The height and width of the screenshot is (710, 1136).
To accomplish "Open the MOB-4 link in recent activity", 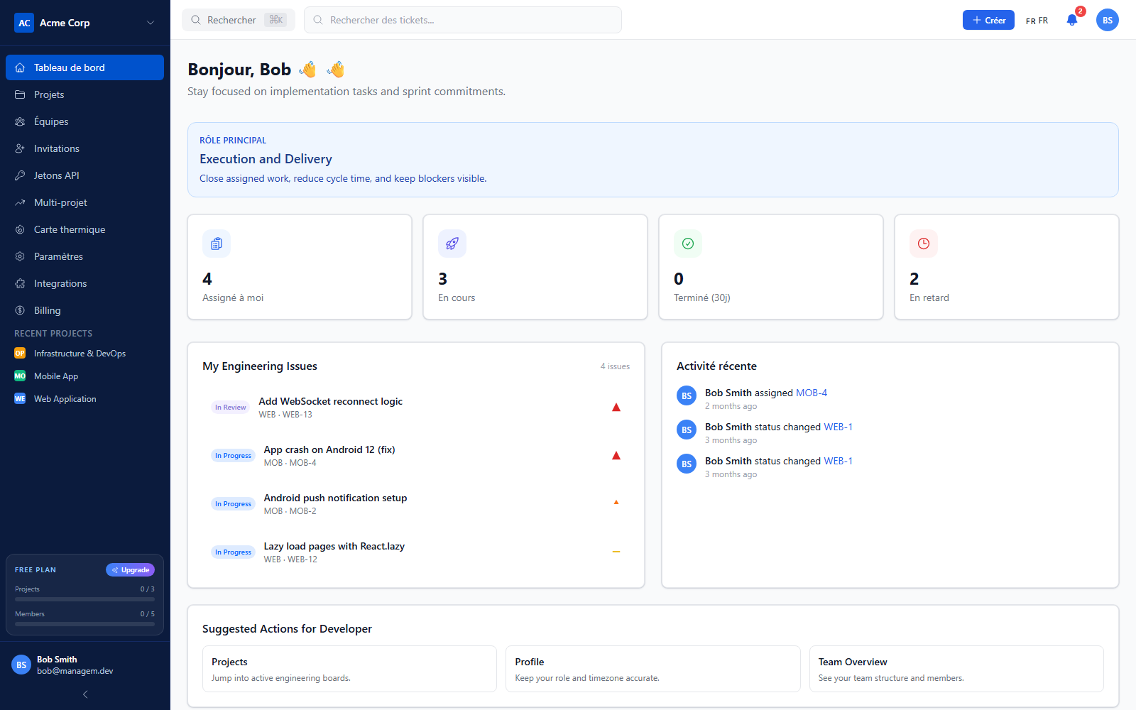I will pyautogui.click(x=811, y=393).
